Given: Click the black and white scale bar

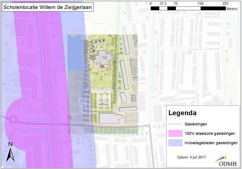Looking at the screenshot, I should pyautogui.click(x=188, y=8).
